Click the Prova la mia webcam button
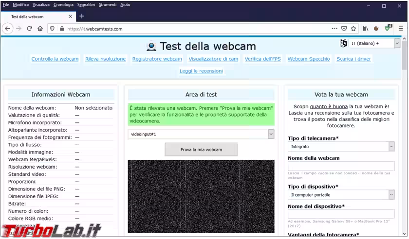The image size is (409, 239). click(201, 150)
